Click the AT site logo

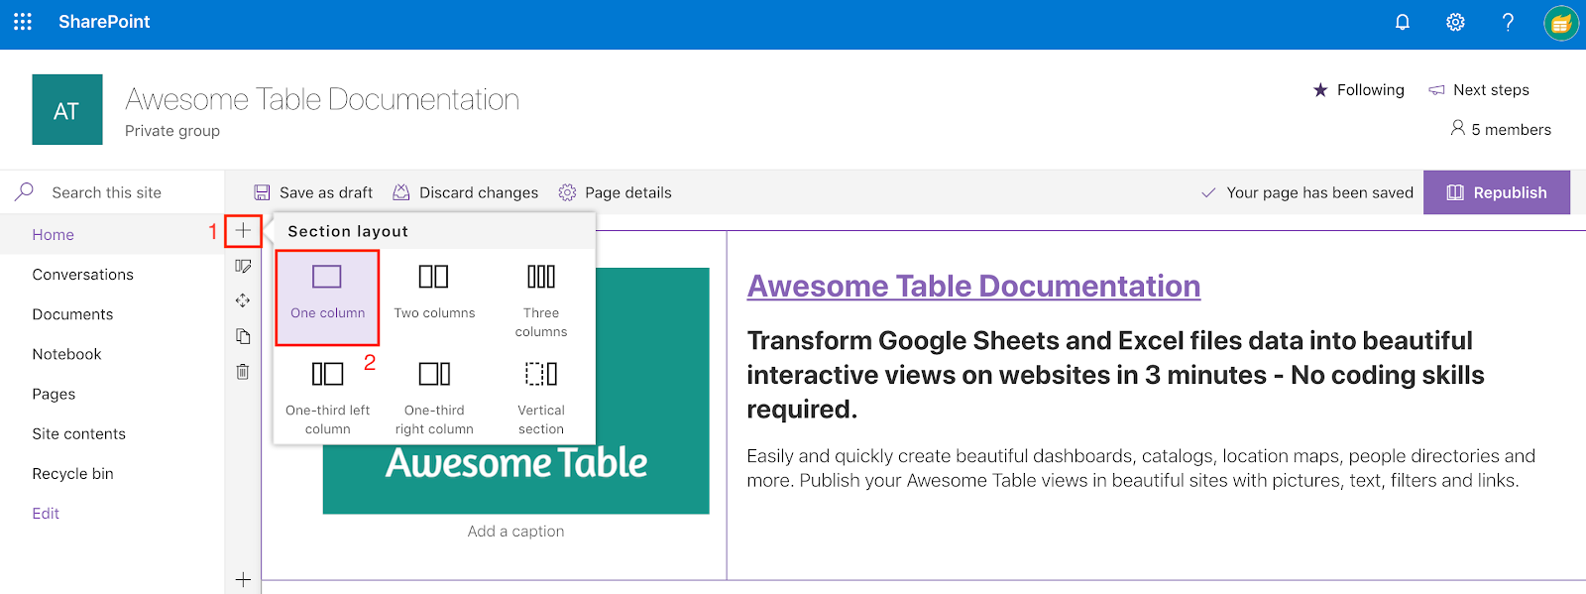67,110
